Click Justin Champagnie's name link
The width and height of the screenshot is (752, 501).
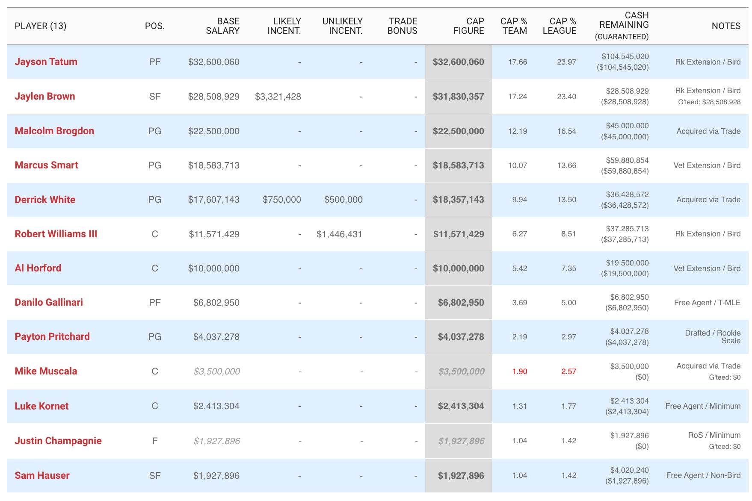(58, 441)
